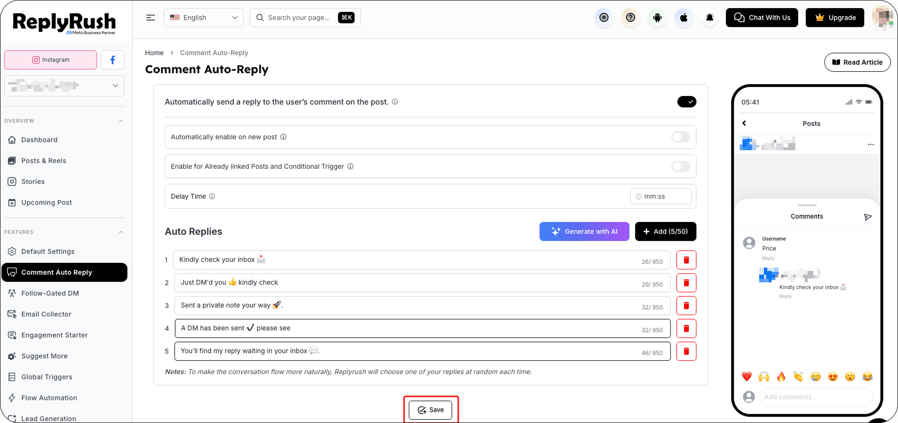Focus the Delay Time mm:ss field
This screenshot has width=898, height=423.
[x=661, y=196]
